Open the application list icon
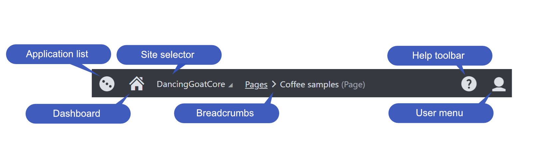Viewport: 536px width, 163px height. click(x=107, y=84)
